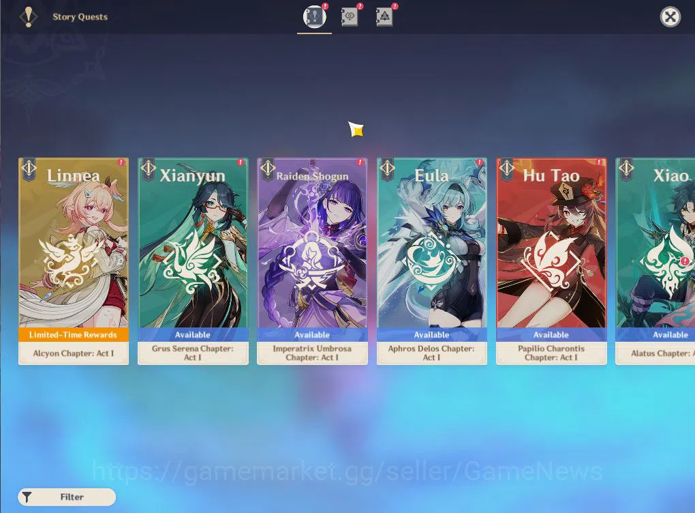Screen dimensions: 695x513
Task: Click 'Imperatrix Umbrosa Chapter: Act I' text
Action: (313, 353)
